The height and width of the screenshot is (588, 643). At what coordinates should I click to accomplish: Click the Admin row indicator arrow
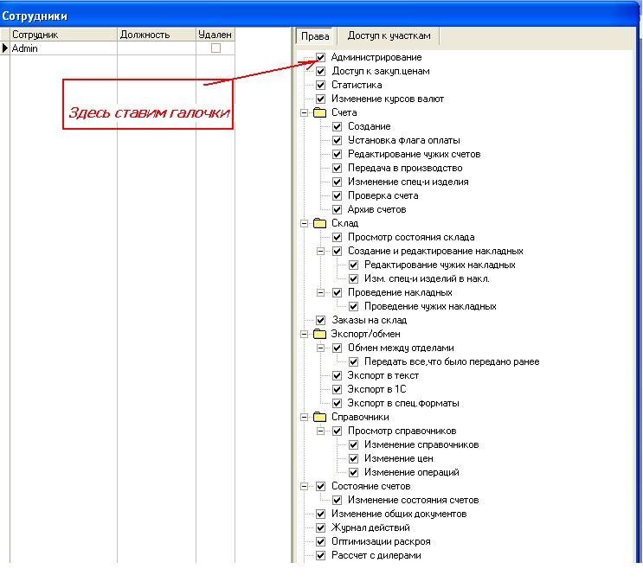[5, 48]
